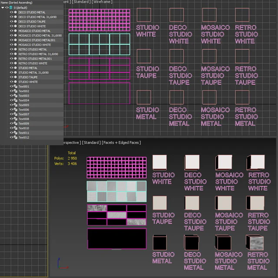
Task: Select small-grid magenta panel in perspective viewport
Action: click(117, 168)
